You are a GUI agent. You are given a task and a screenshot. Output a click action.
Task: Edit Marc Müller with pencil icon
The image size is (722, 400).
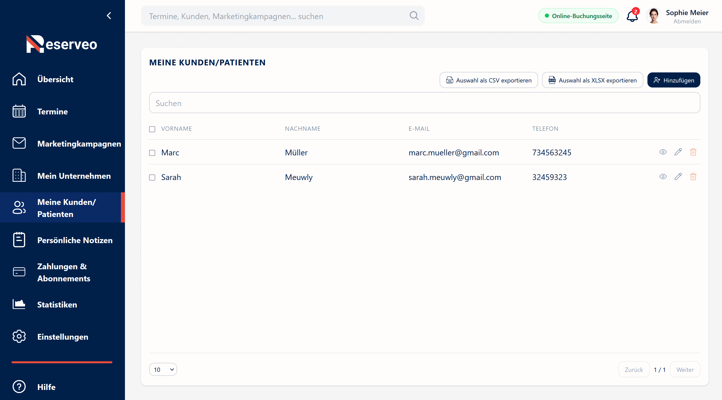click(x=678, y=152)
